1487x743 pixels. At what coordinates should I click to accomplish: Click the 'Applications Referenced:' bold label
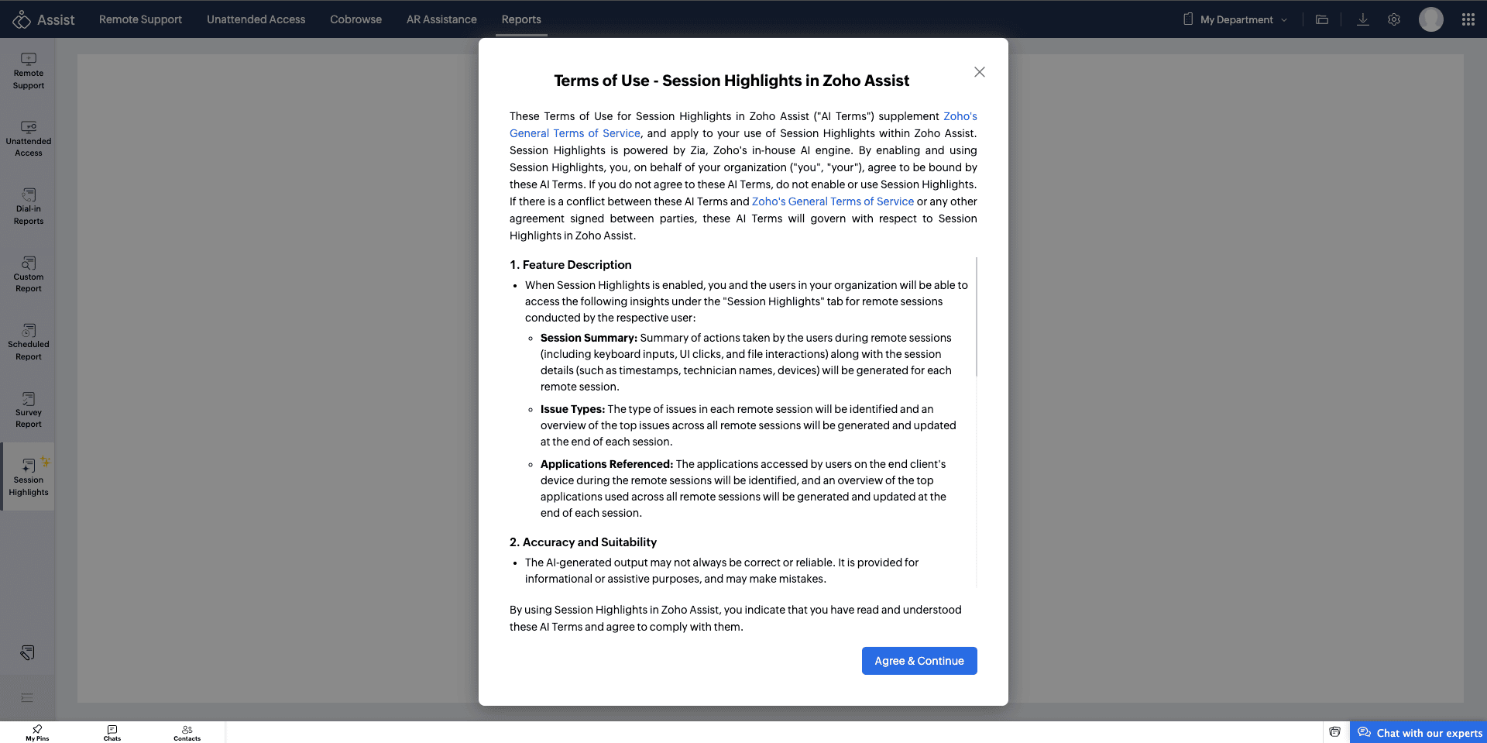pos(607,464)
